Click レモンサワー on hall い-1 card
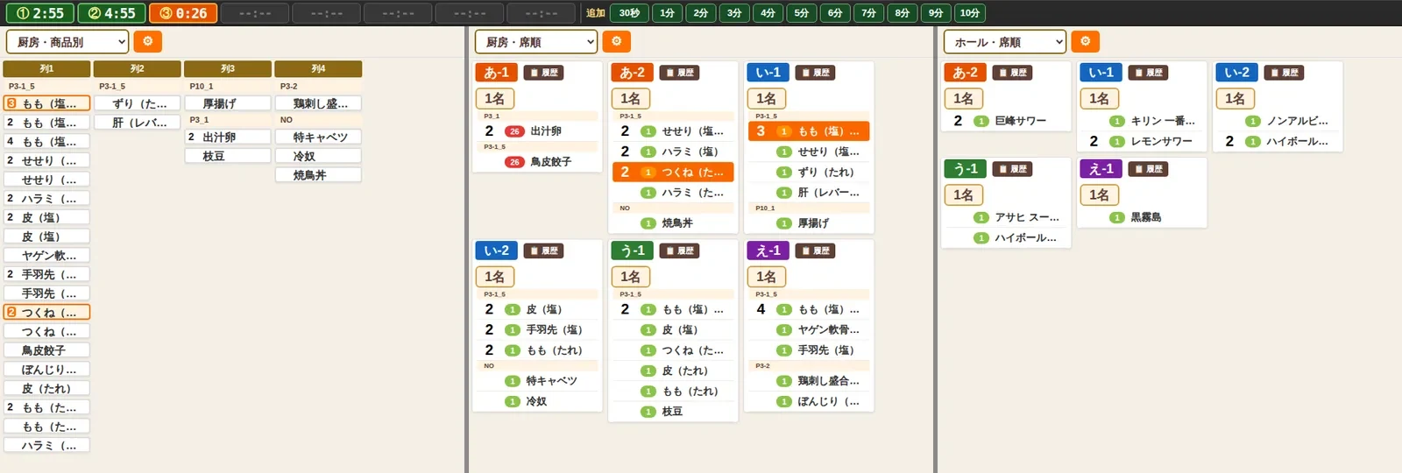1402x473 pixels. click(1142, 141)
